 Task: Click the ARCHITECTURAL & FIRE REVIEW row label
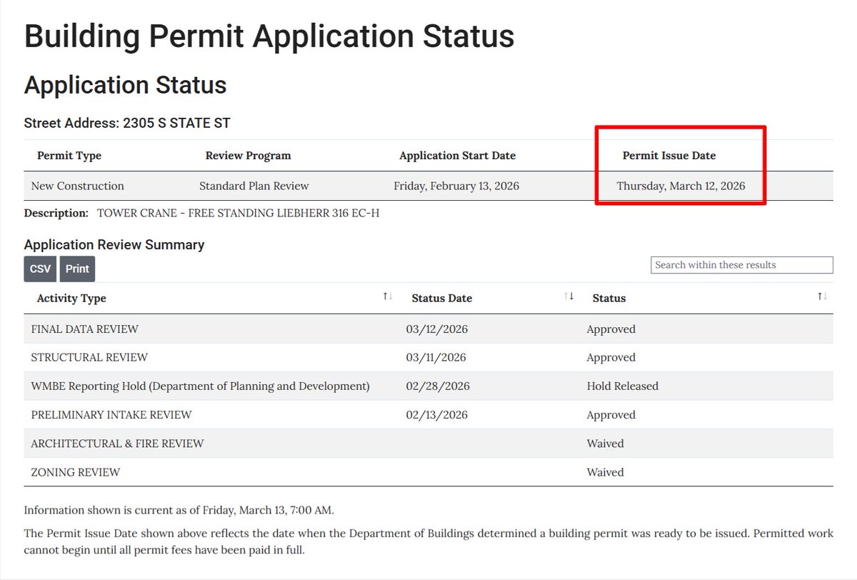point(117,444)
